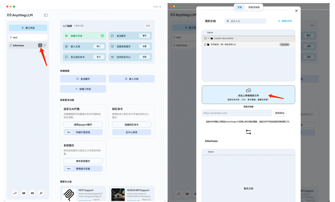Click the 管理提示变量 button
Viewport: 335px width, 202px height.
83,169
